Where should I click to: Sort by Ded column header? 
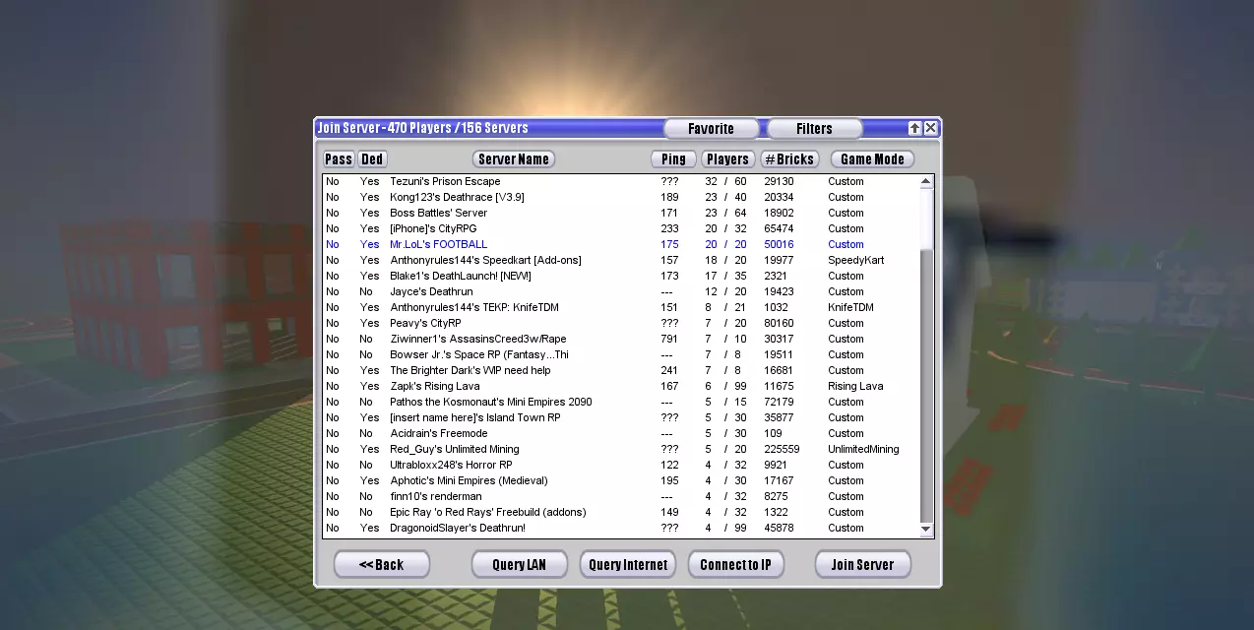point(372,159)
